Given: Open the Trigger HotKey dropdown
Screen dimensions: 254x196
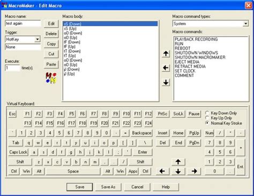Looking at the screenshot, I should coord(38,39).
